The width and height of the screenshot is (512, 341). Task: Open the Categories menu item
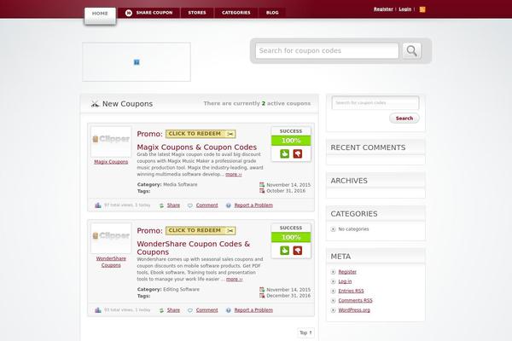coord(236,13)
